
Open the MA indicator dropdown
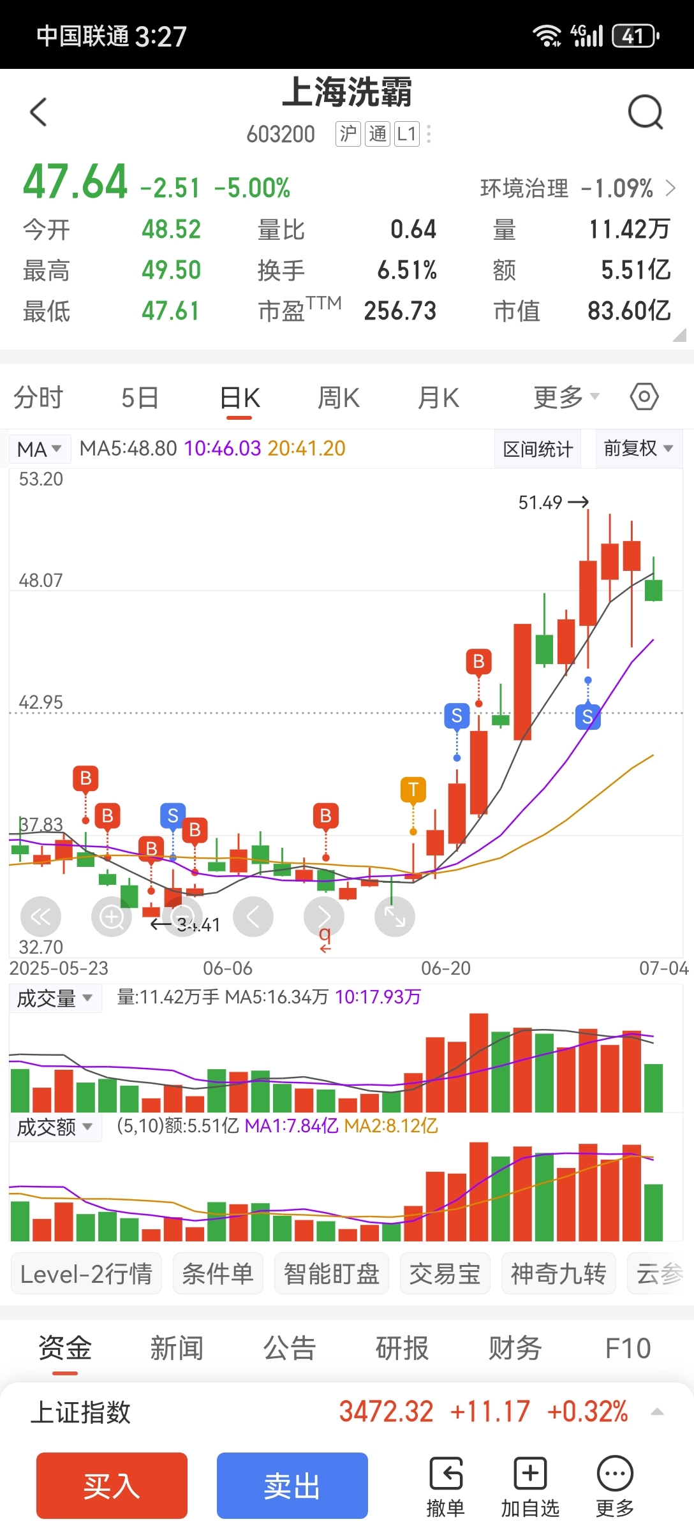click(39, 449)
